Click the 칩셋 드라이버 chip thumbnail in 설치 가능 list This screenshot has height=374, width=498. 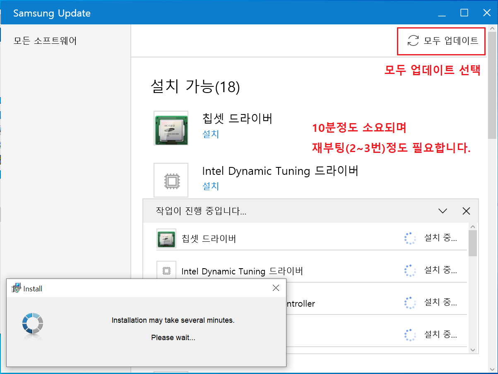(171, 128)
